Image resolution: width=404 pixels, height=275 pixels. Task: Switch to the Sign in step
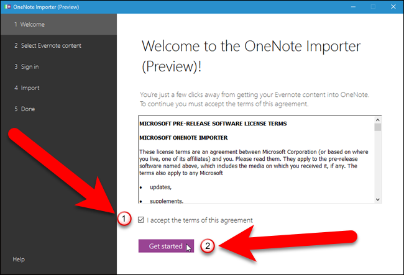point(58,66)
